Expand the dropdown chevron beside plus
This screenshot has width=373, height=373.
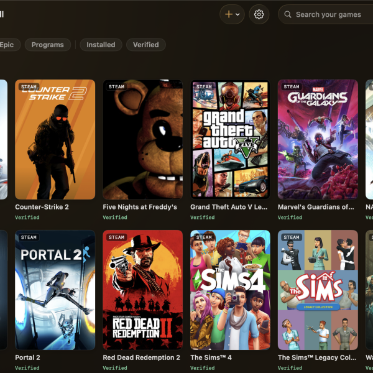[x=237, y=14]
